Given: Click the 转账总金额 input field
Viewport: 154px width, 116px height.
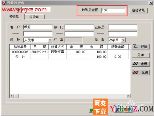Looking at the screenshot, I should point(113,10).
